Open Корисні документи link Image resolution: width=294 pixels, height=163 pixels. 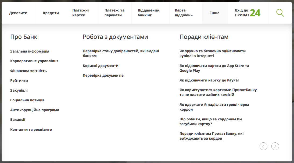101,66
